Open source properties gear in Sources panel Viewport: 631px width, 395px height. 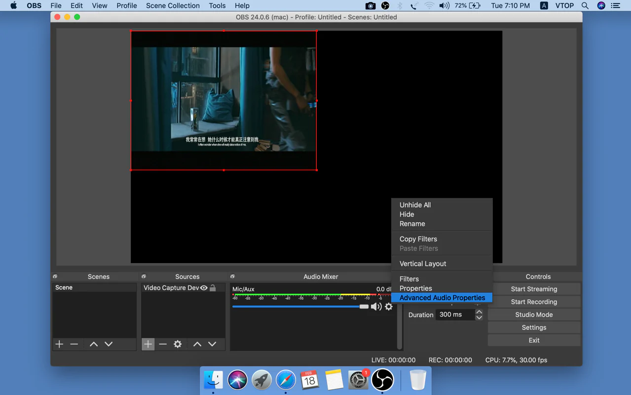(178, 344)
